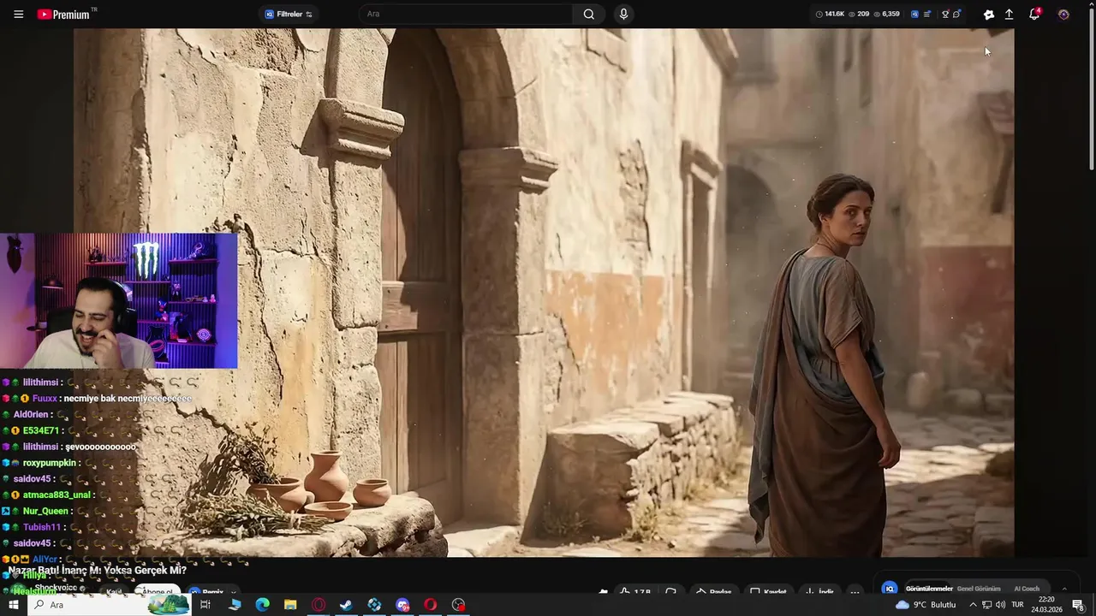Open the Windows notification center
The image size is (1096, 616).
(1078, 605)
